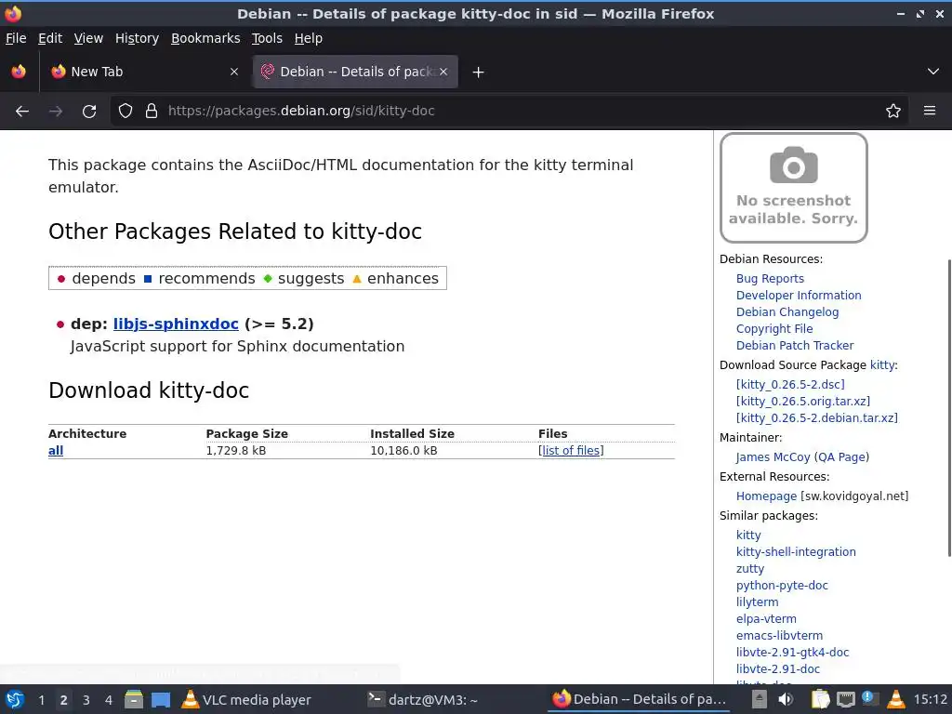Open the kitty source package link
The image size is (952, 714).
(882, 364)
